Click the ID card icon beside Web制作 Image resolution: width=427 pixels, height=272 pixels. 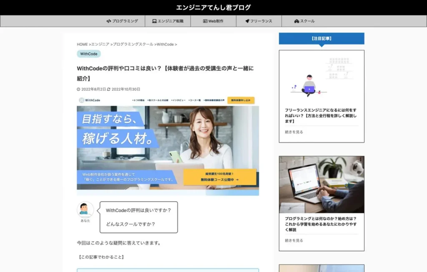[x=205, y=21]
